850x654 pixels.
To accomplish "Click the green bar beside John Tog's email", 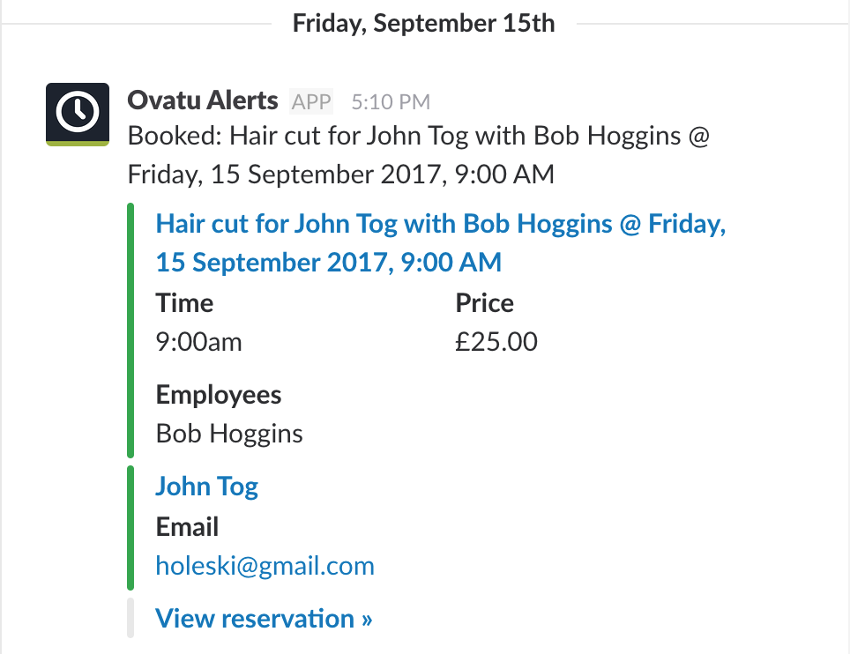I will point(130,527).
